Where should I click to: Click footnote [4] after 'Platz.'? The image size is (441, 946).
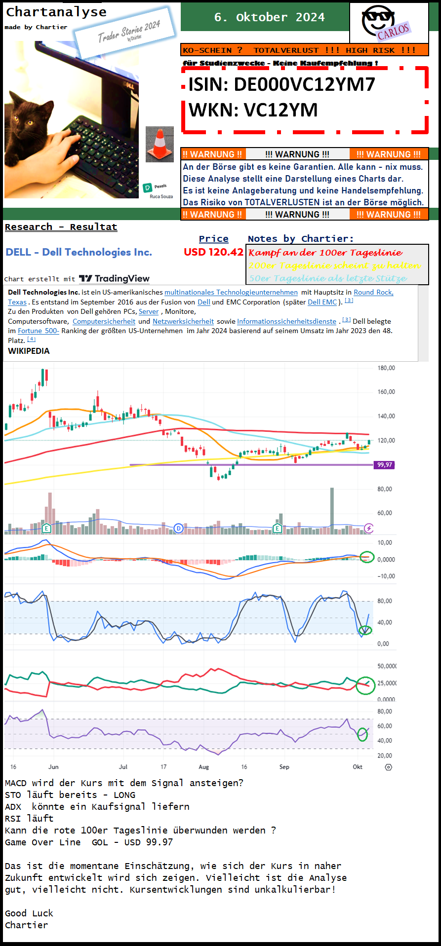coord(31,339)
